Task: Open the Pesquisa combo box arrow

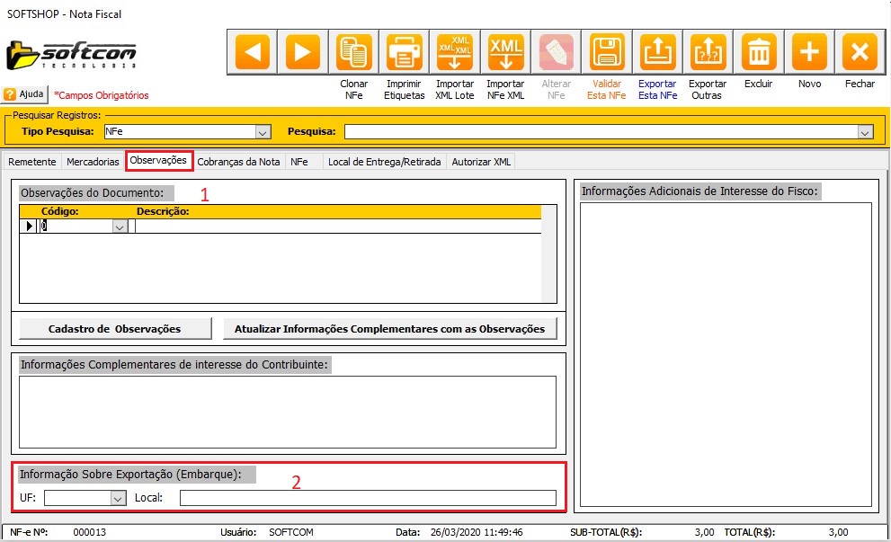Action: point(865,132)
